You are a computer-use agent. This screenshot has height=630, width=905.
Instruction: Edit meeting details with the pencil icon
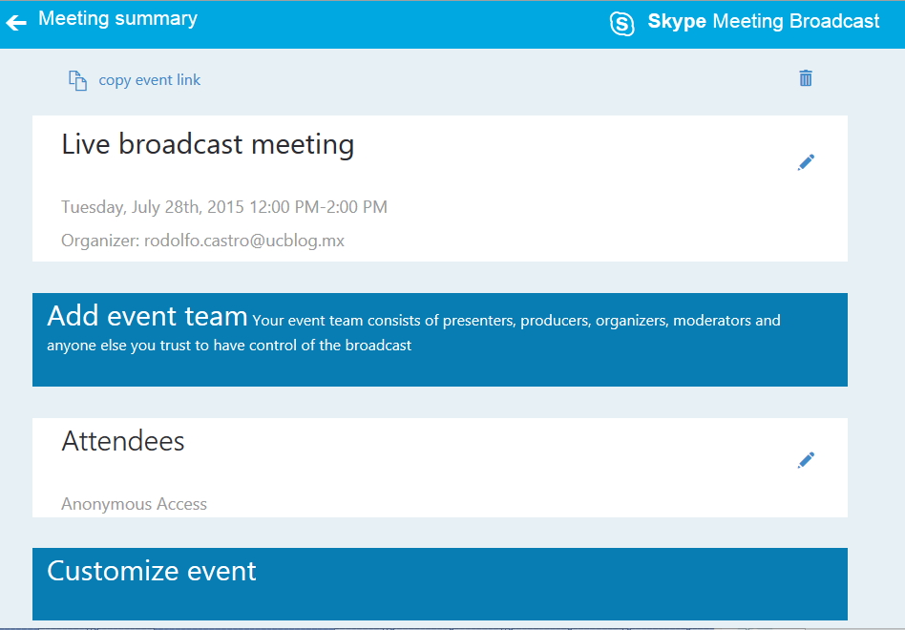click(x=807, y=162)
